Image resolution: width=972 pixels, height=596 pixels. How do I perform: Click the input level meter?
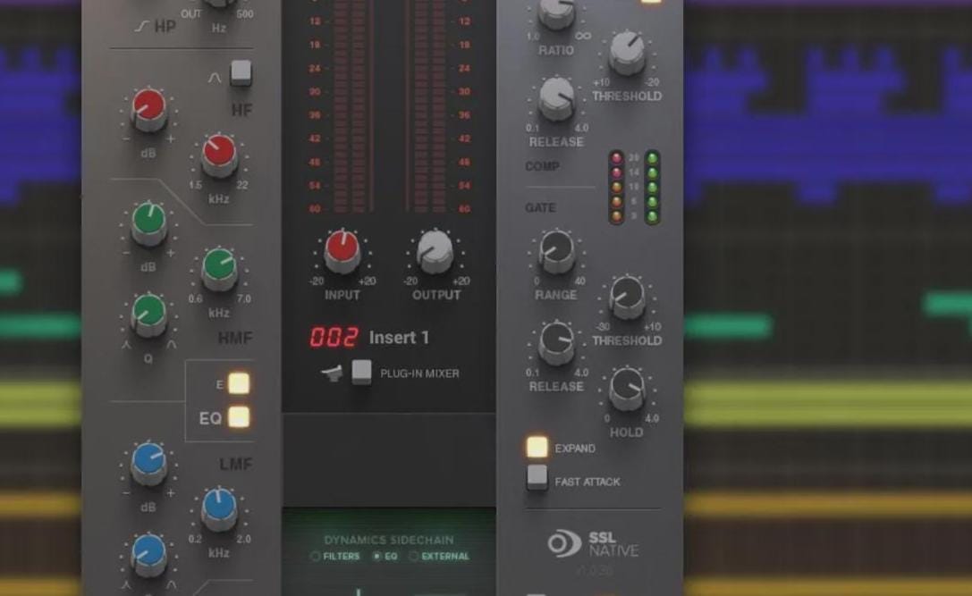[x=352, y=105]
